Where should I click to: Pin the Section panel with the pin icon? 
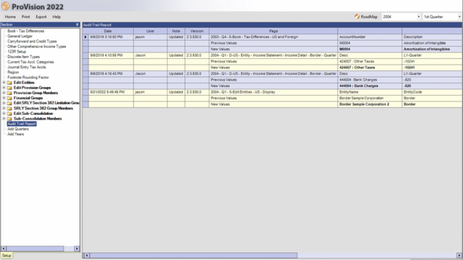77,24
